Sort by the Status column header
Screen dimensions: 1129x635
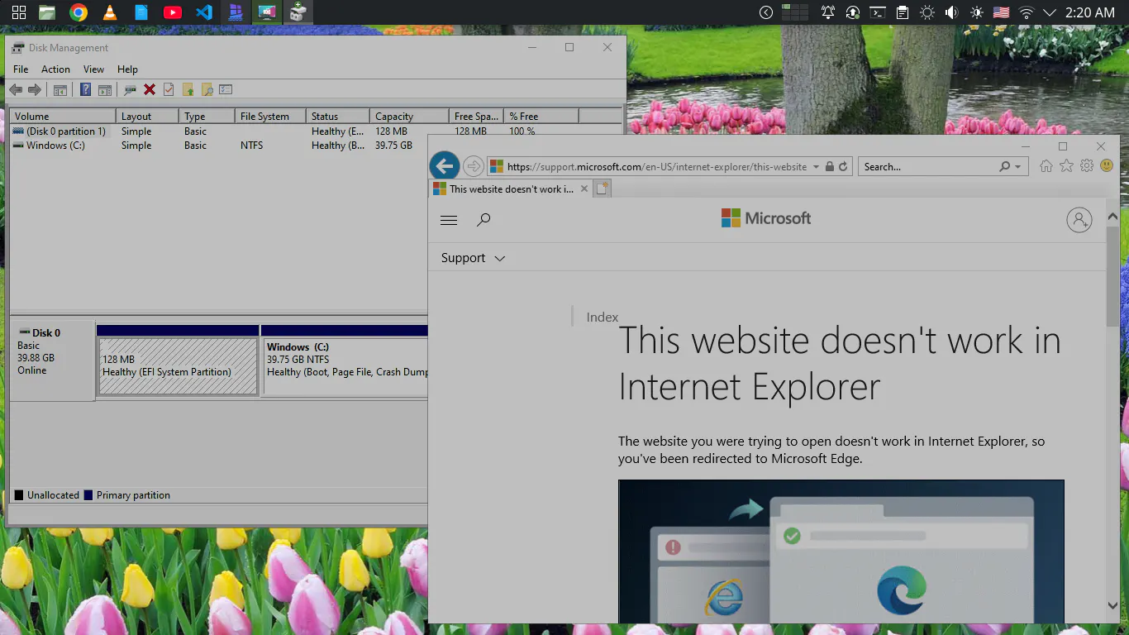[x=337, y=117]
